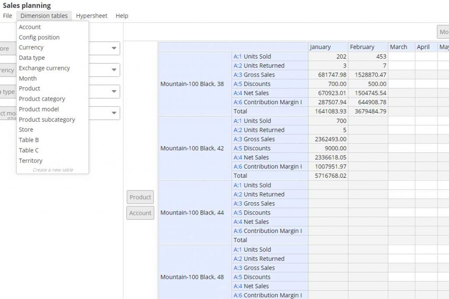The width and height of the screenshot is (449, 299).
Task: Expand the Store filter dropdown arrow
Action: [114, 48]
